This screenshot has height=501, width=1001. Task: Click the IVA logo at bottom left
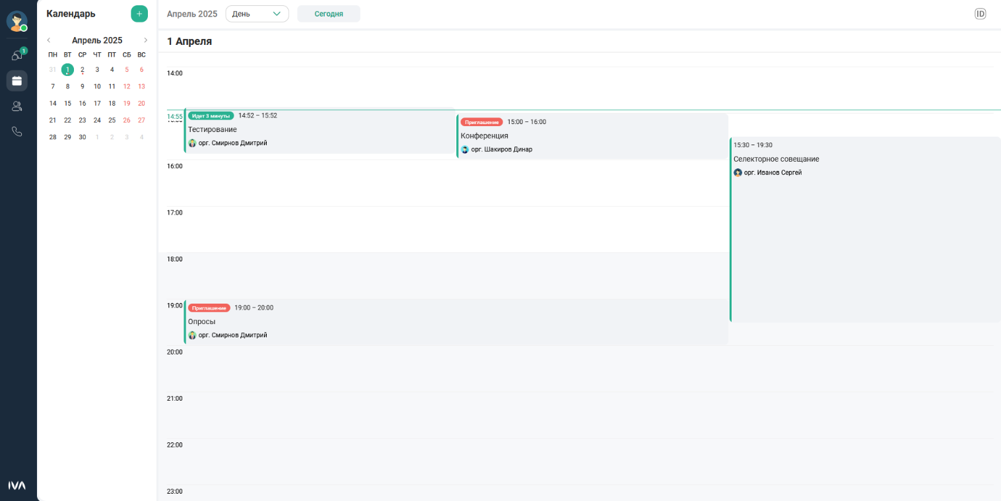click(x=17, y=485)
